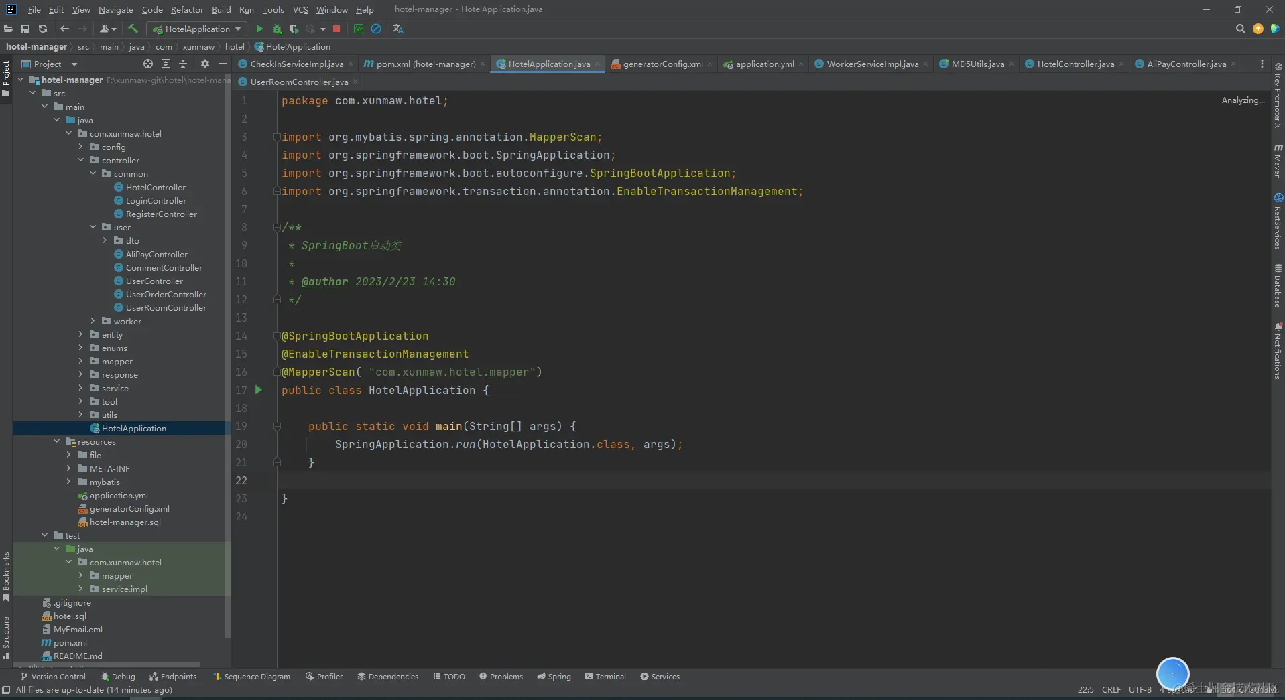Open the HotelApplication run configuration dropdown
Viewport: 1285px width, 700px height.
pos(197,29)
